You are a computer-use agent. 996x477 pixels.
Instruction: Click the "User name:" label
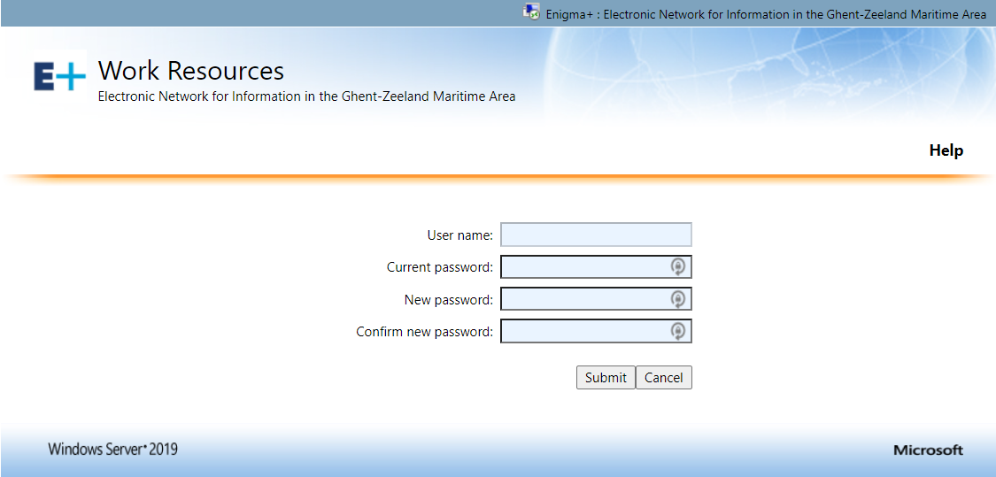click(x=459, y=235)
